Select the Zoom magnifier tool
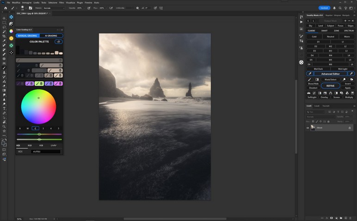Screen dimensions: 357x221 click(4, 126)
